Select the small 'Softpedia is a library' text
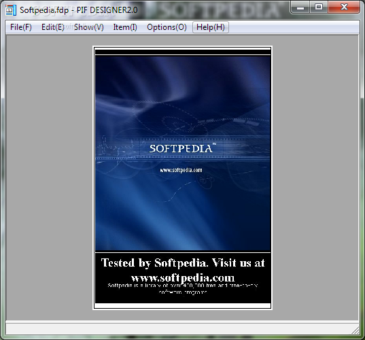 (183, 288)
